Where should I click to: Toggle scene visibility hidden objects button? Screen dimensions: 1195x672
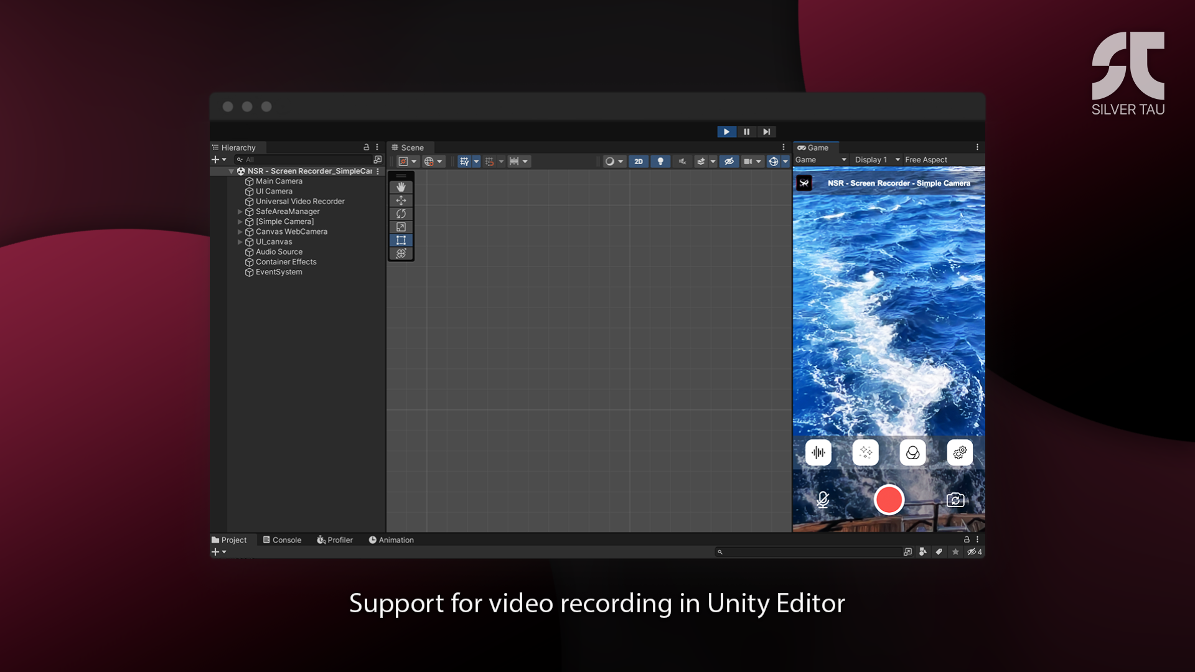729,161
